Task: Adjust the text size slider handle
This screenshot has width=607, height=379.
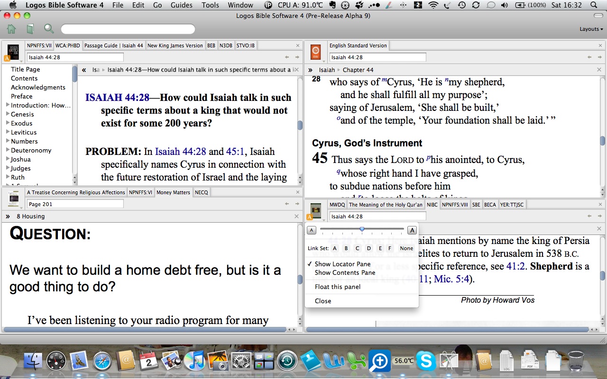Action: [362, 229]
